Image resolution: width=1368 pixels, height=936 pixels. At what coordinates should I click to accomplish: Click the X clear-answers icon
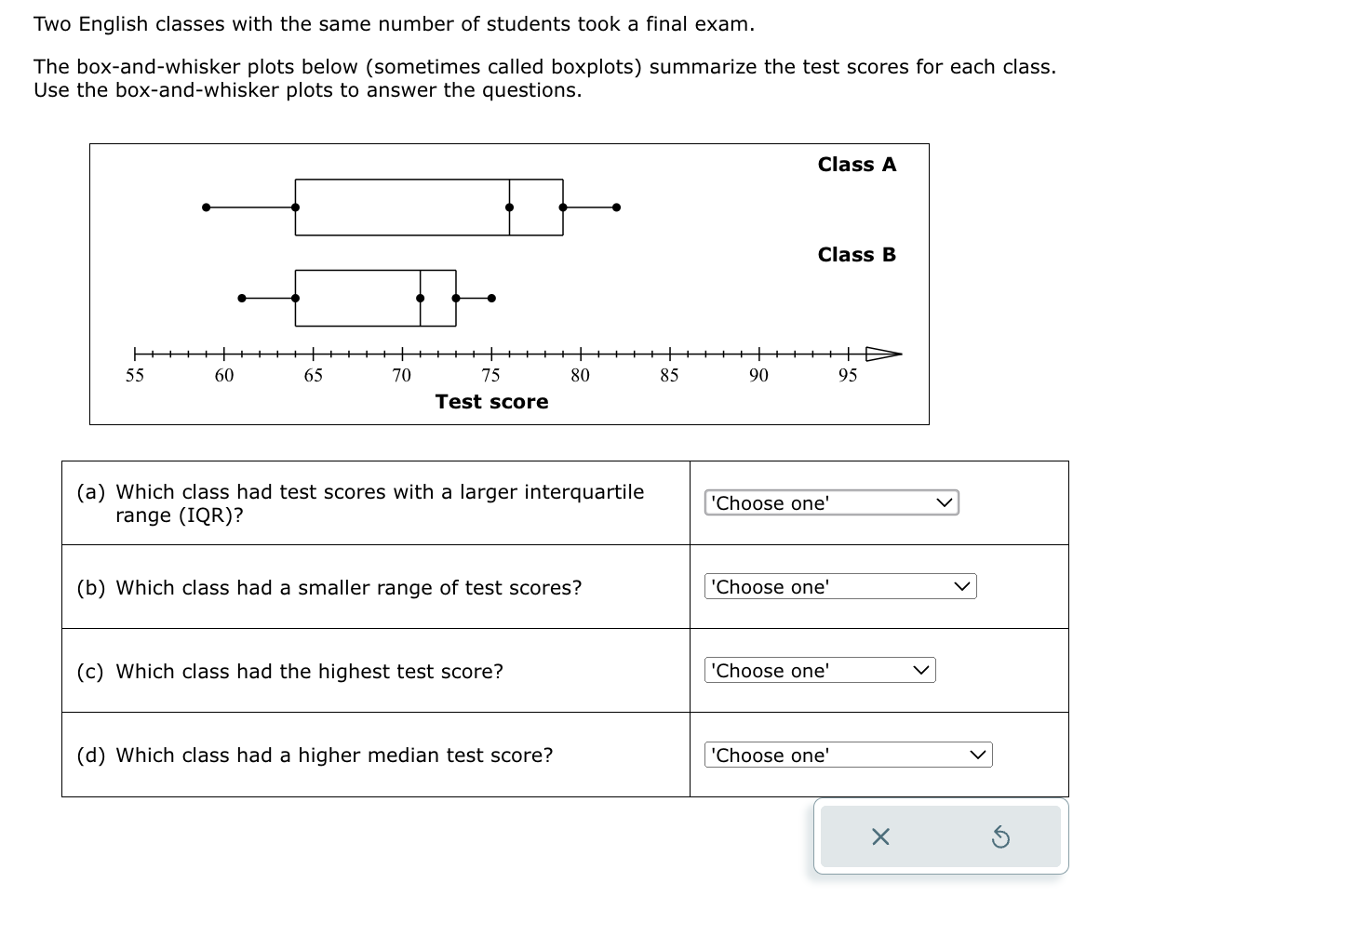click(x=880, y=836)
